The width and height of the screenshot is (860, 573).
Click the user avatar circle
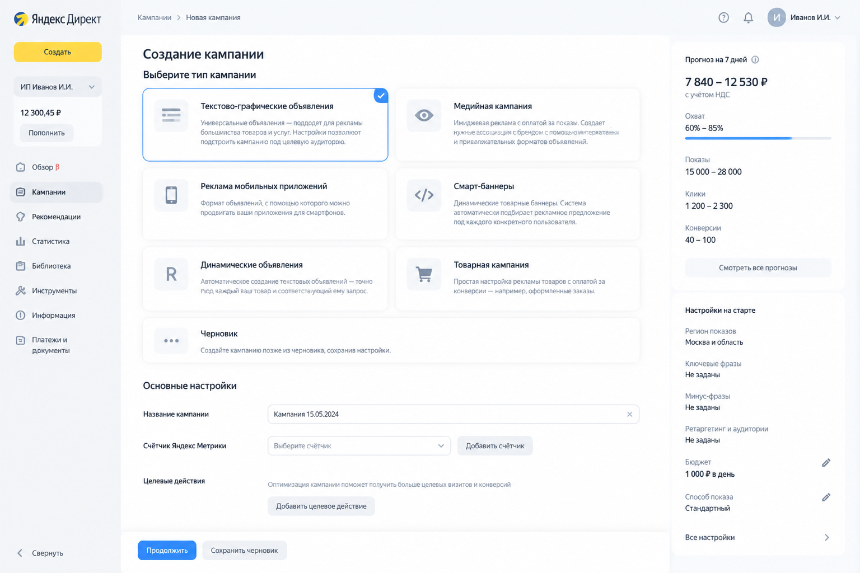777,17
